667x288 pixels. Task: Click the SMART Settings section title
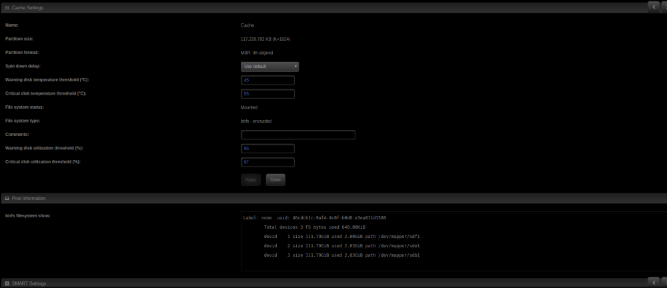29,283
